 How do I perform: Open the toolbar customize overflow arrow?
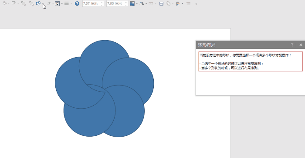click(196, 3)
